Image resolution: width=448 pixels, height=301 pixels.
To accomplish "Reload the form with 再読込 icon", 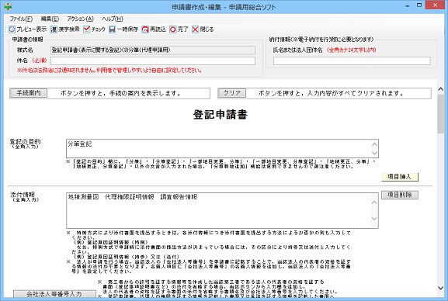I will pyautogui.click(x=145, y=29).
